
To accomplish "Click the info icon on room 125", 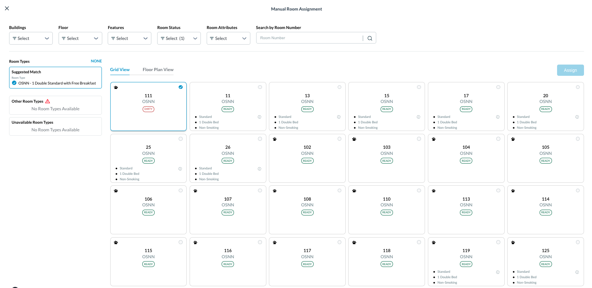I will 577,272.
